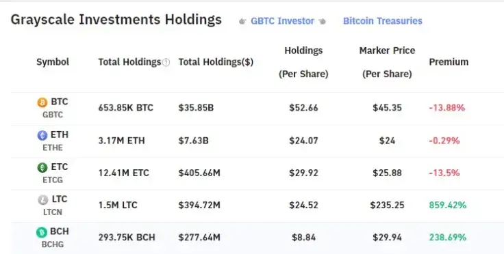
Task: Select the GBTC ticker label
Action: coord(53,115)
